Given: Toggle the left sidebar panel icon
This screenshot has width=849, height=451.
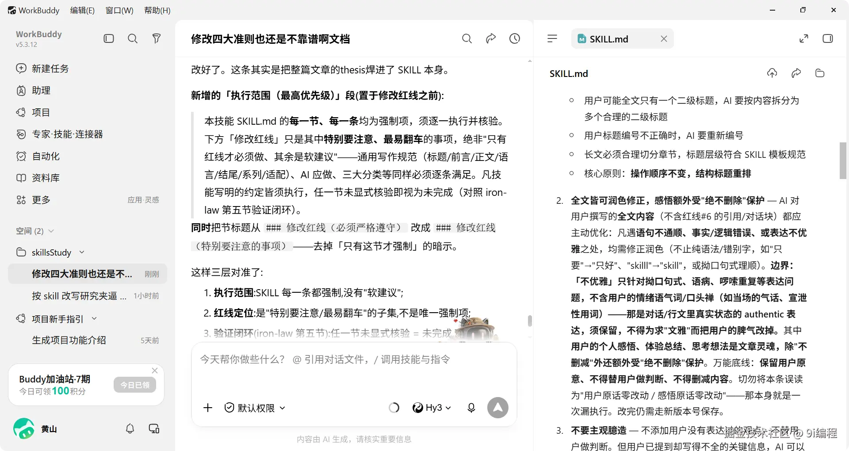Looking at the screenshot, I should coord(109,38).
